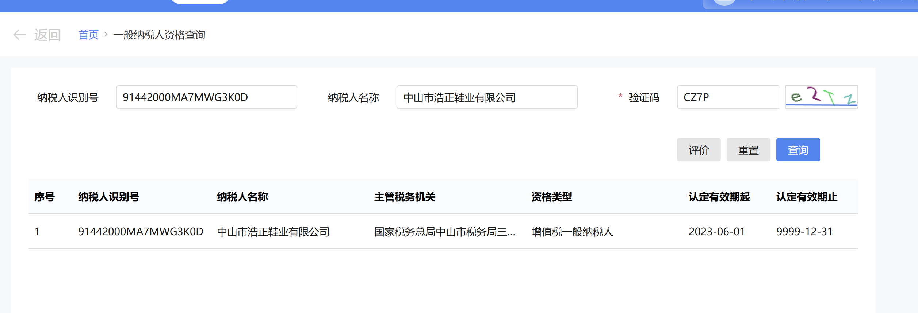Click the blue 查询 button

[x=798, y=150]
